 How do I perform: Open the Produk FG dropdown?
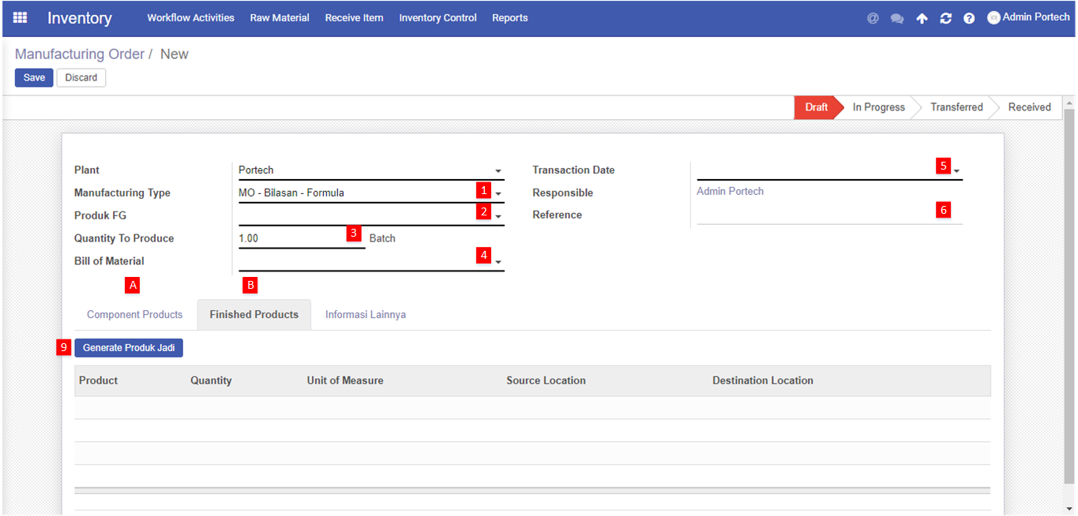click(x=498, y=216)
